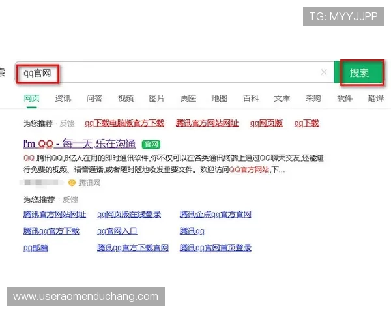The image size is (391, 313).
Task: Switch to the 视频 tab
Action: click(126, 98)
